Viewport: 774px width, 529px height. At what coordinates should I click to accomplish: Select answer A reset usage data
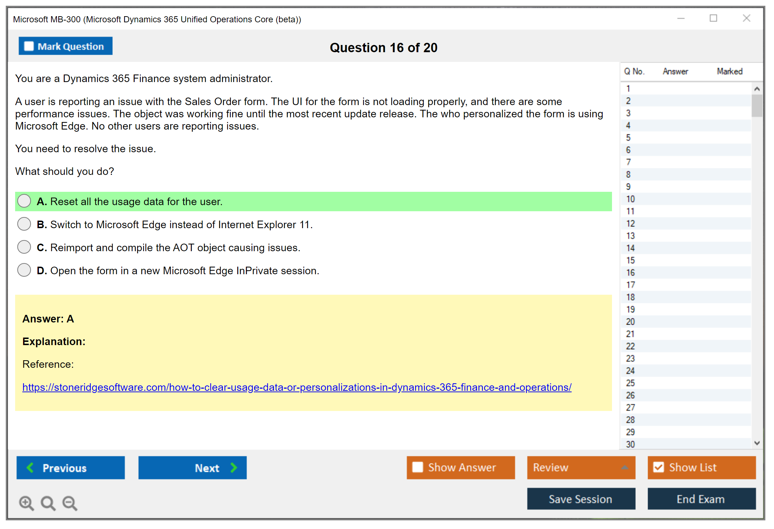24,201
